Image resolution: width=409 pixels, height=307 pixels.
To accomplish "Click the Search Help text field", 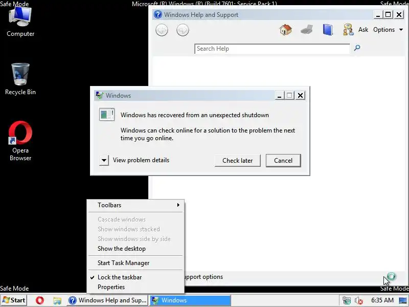I will pyautogui.click(x=272, y=49).
